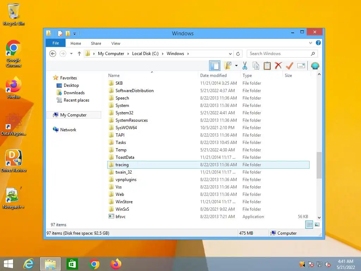The height and width of the screenshot is (271, 361).
Task: Open Notepad++ desktop shortcut
Action: (14, 198)
